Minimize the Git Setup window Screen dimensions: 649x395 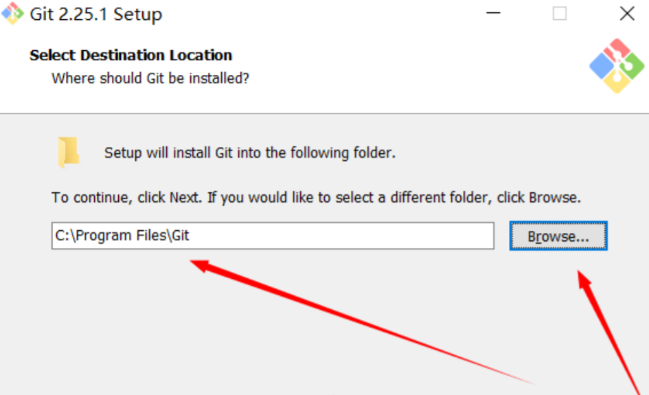tap(493, 14)
